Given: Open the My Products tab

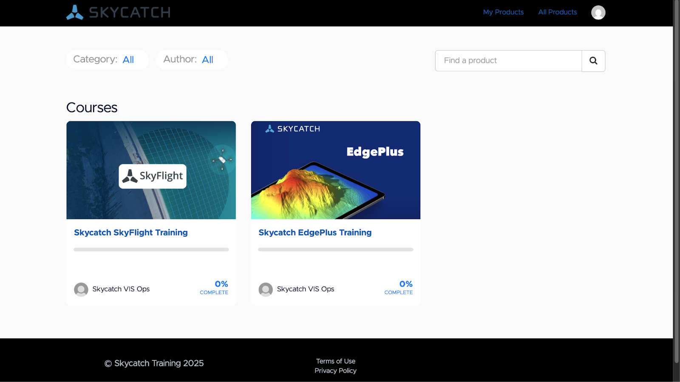Looking at the screenshot, I should 503,12.
